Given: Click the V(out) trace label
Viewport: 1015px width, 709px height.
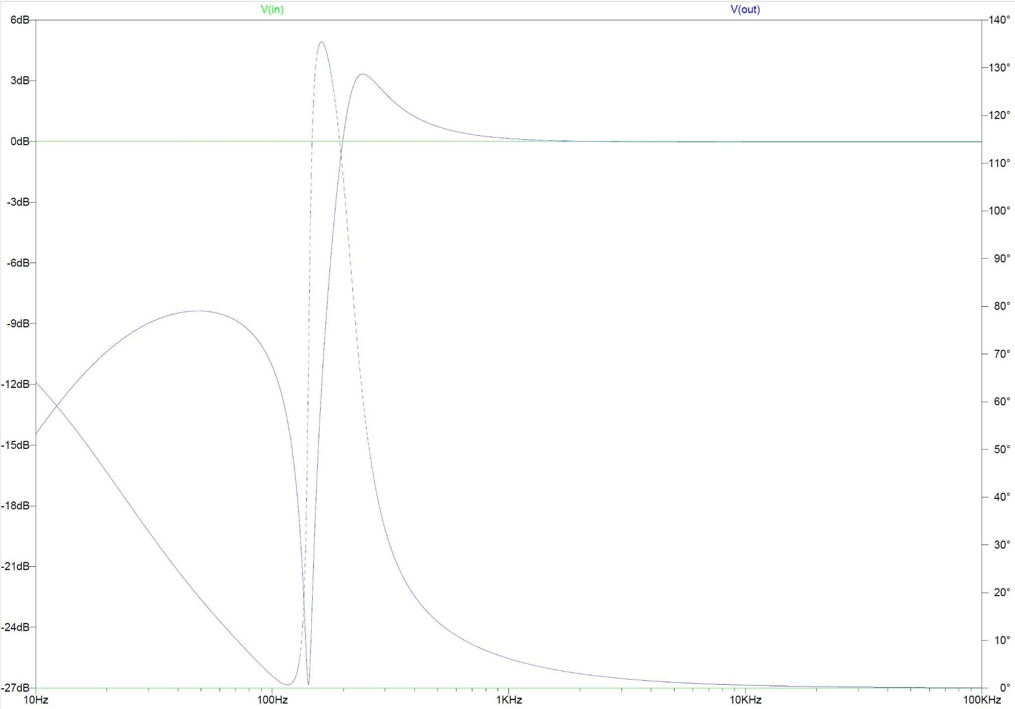Looking at the screenshot, I should [x=745, y=9].
